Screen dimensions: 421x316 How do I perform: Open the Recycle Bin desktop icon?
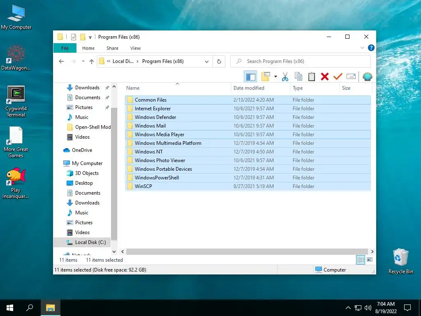click(400, 261)
